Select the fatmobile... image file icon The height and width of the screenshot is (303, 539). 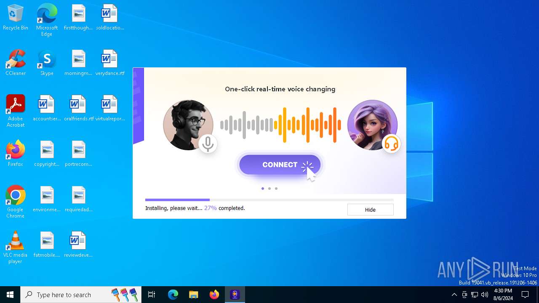(47, 245)
